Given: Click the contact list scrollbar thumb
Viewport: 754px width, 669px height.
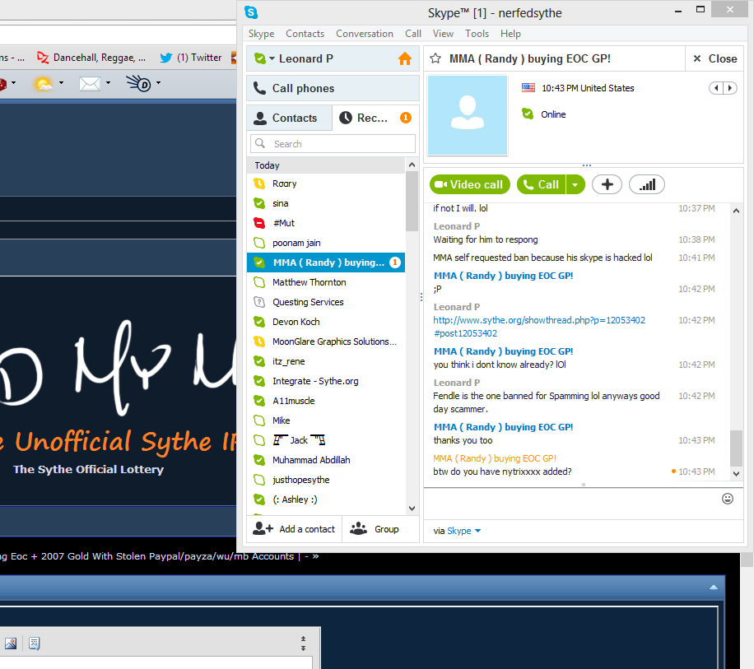Looking at the screenshot, I should pos(412,201).
